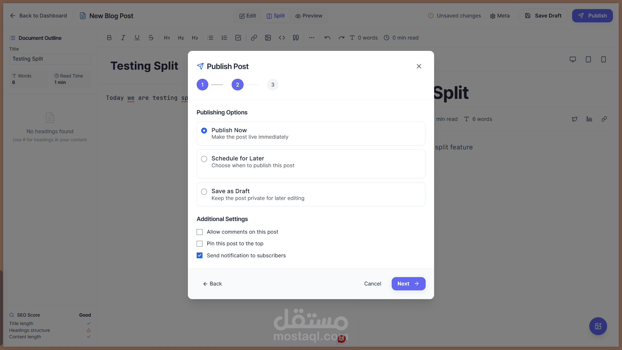Undo the last edit
This screenshot has height=350, width=622.
(x=328, y=38)
